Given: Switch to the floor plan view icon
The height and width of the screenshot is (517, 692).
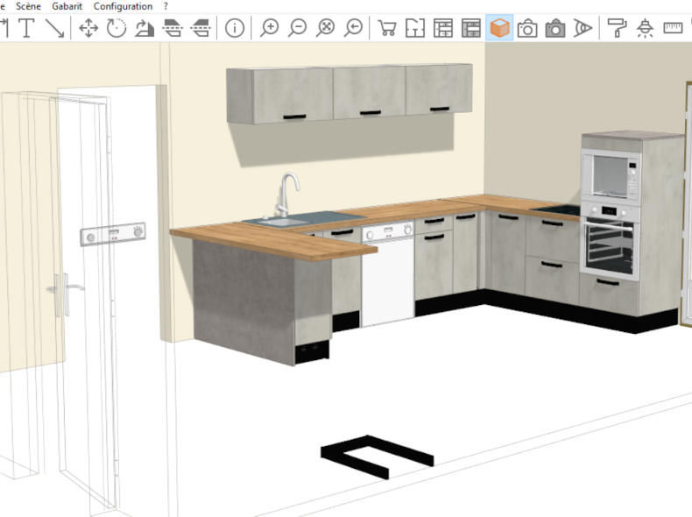Looking at the screenshot, I should point(415,28).
